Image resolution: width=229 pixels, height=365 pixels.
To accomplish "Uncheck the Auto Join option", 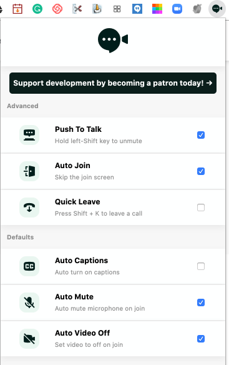I will (x=201, y=171).
